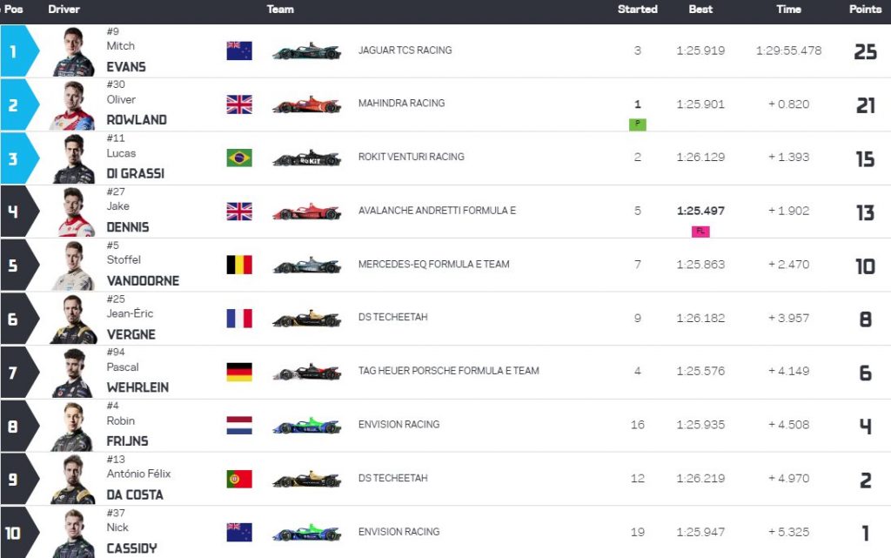Click the +0.820 time gap
Image resolution: width=891 pixels, height=558 pixels.
click(x=788, y=104)
